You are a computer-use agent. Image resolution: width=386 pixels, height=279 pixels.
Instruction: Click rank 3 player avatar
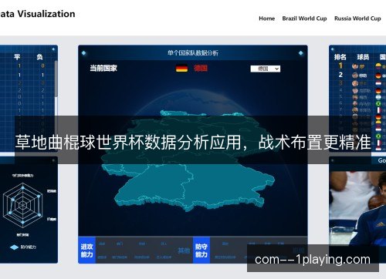point(355,83)
